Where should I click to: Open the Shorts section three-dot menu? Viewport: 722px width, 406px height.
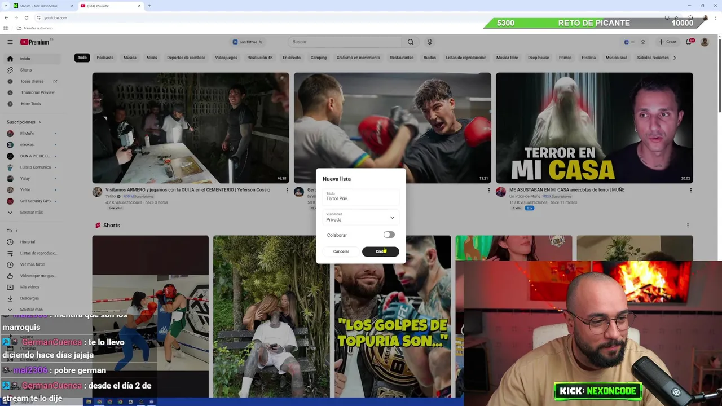point(688,226)
